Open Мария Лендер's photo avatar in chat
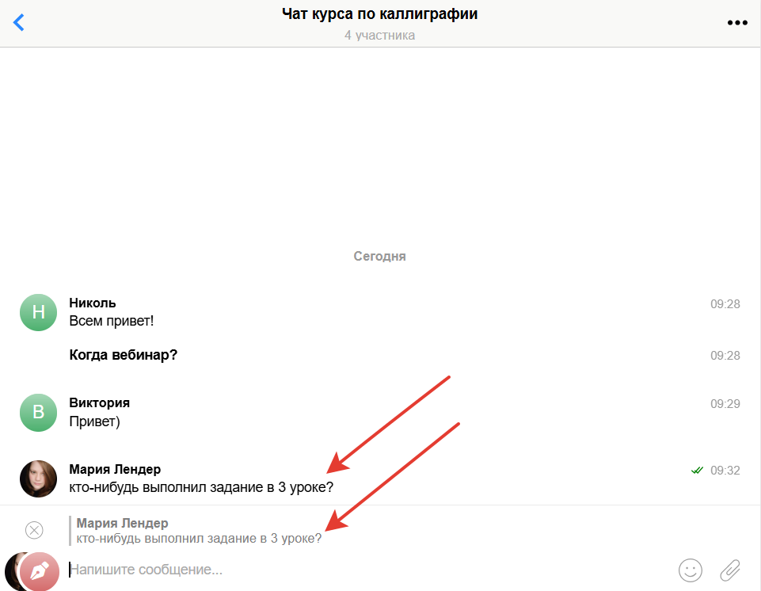761x591 pixels. tap(38, 479)
